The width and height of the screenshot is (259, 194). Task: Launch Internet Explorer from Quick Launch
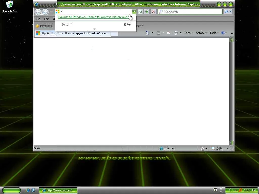pyautogui.click(x=28, y=190)
